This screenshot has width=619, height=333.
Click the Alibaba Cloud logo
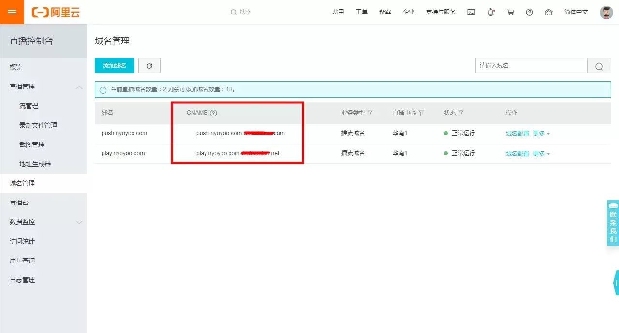(56, 12)
